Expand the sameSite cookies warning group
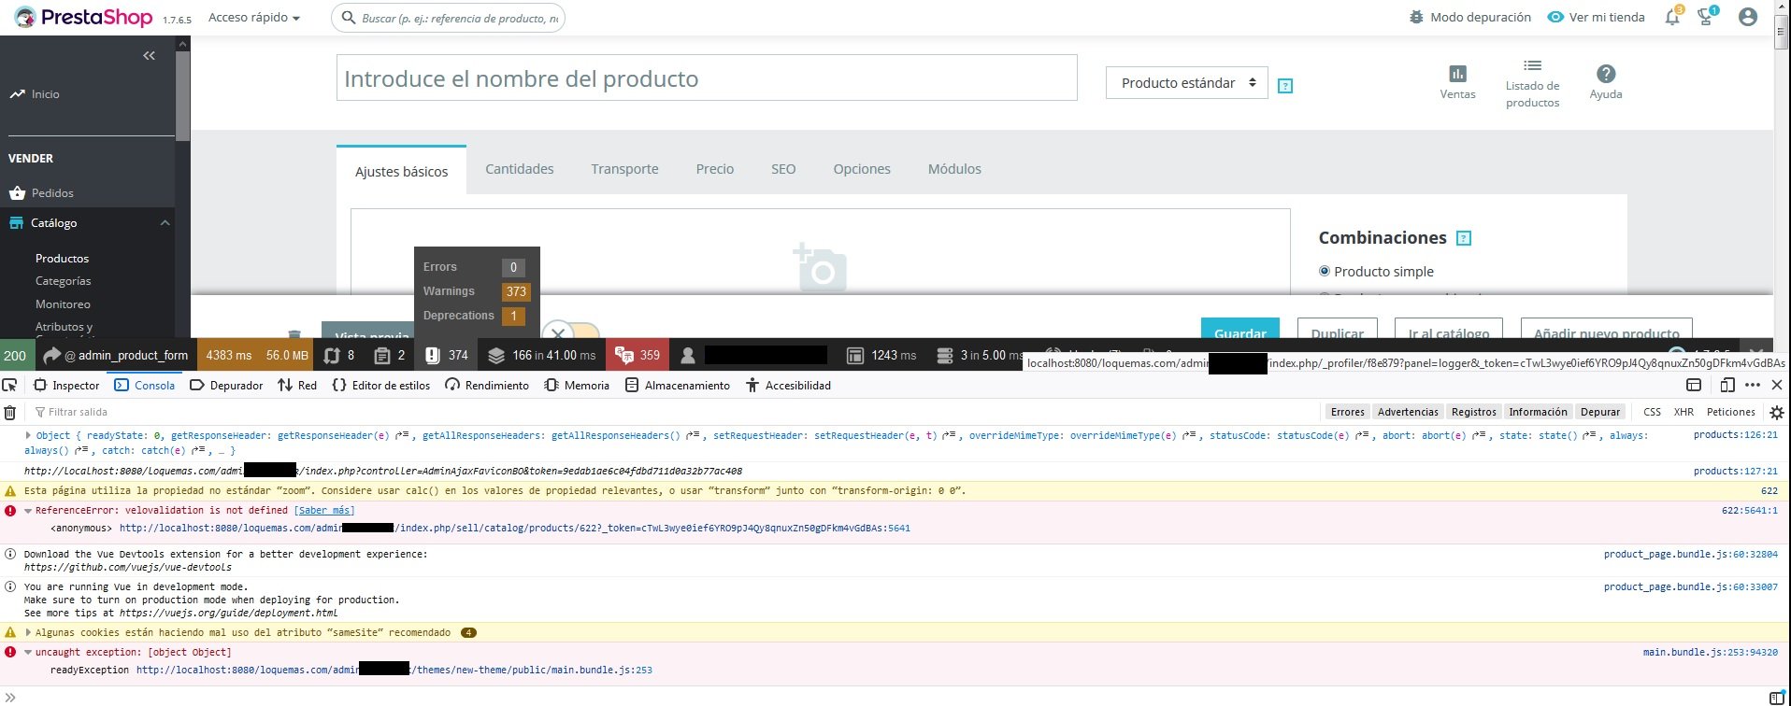Image resolution: width=1791 pixels, height=706 pixels. point(28,632)
